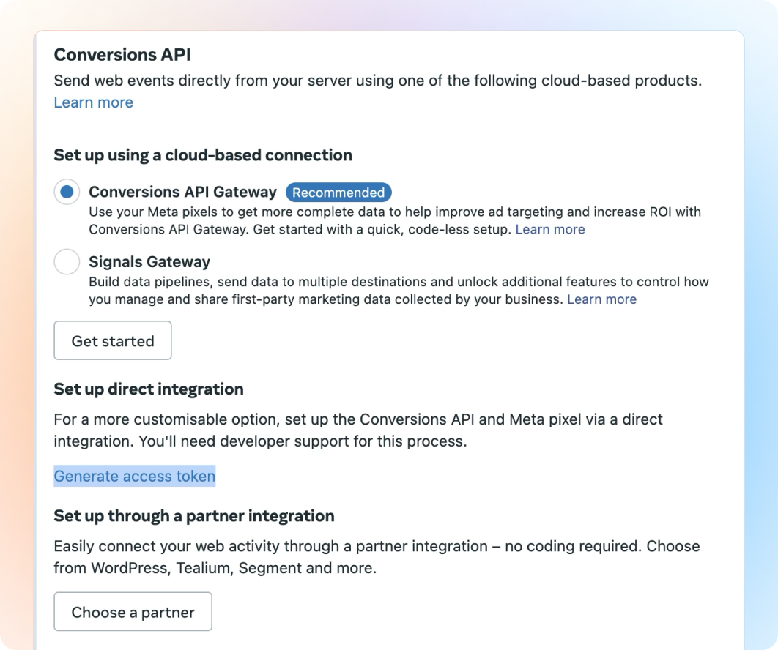Click the Set up direct integration heading

click(149, 389)
